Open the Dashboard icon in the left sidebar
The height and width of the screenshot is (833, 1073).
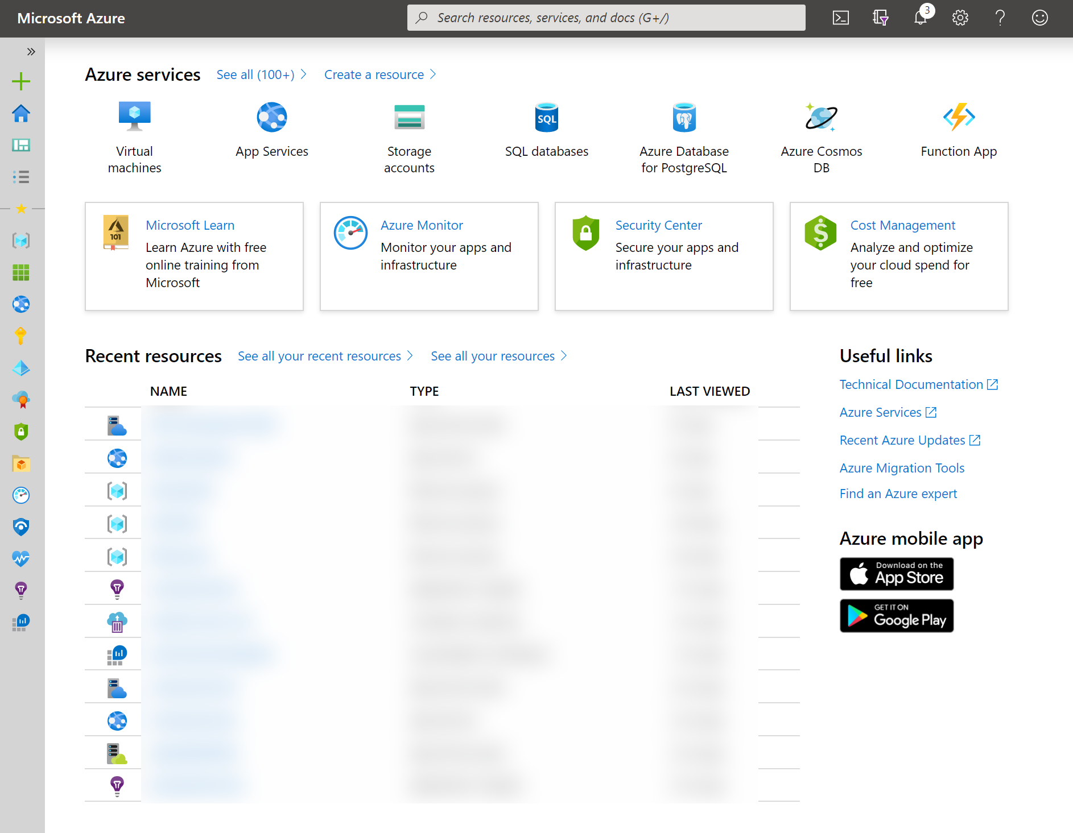point(21,145)
